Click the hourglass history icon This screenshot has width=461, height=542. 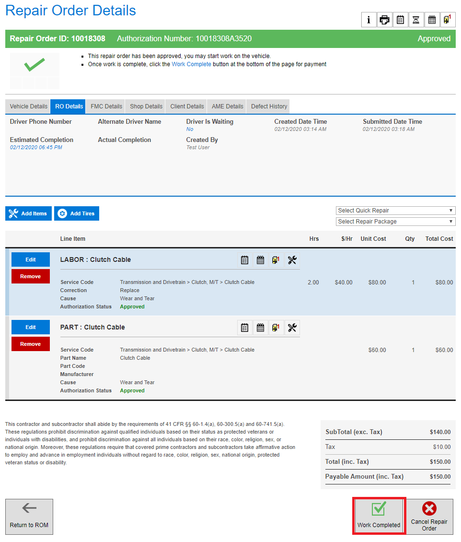[x=416, y=20]
